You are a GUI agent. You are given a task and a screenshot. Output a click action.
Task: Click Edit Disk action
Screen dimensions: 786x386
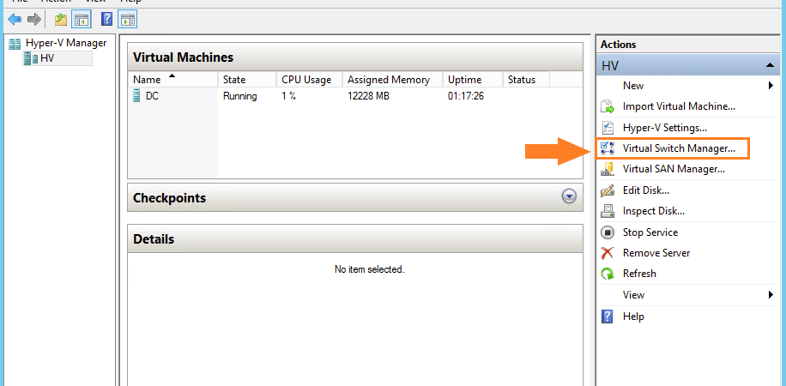click(x=645, y=190)
